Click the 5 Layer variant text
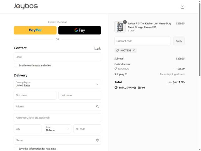 tap(131, 31)
